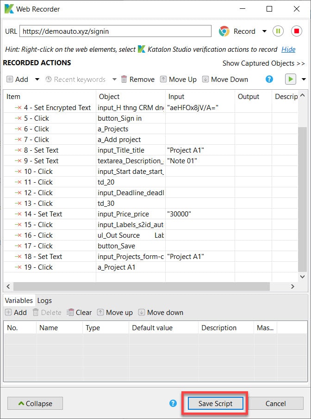Select step 6 - Click row
This screenshot has height=419, width=311.
click(150, 129)
